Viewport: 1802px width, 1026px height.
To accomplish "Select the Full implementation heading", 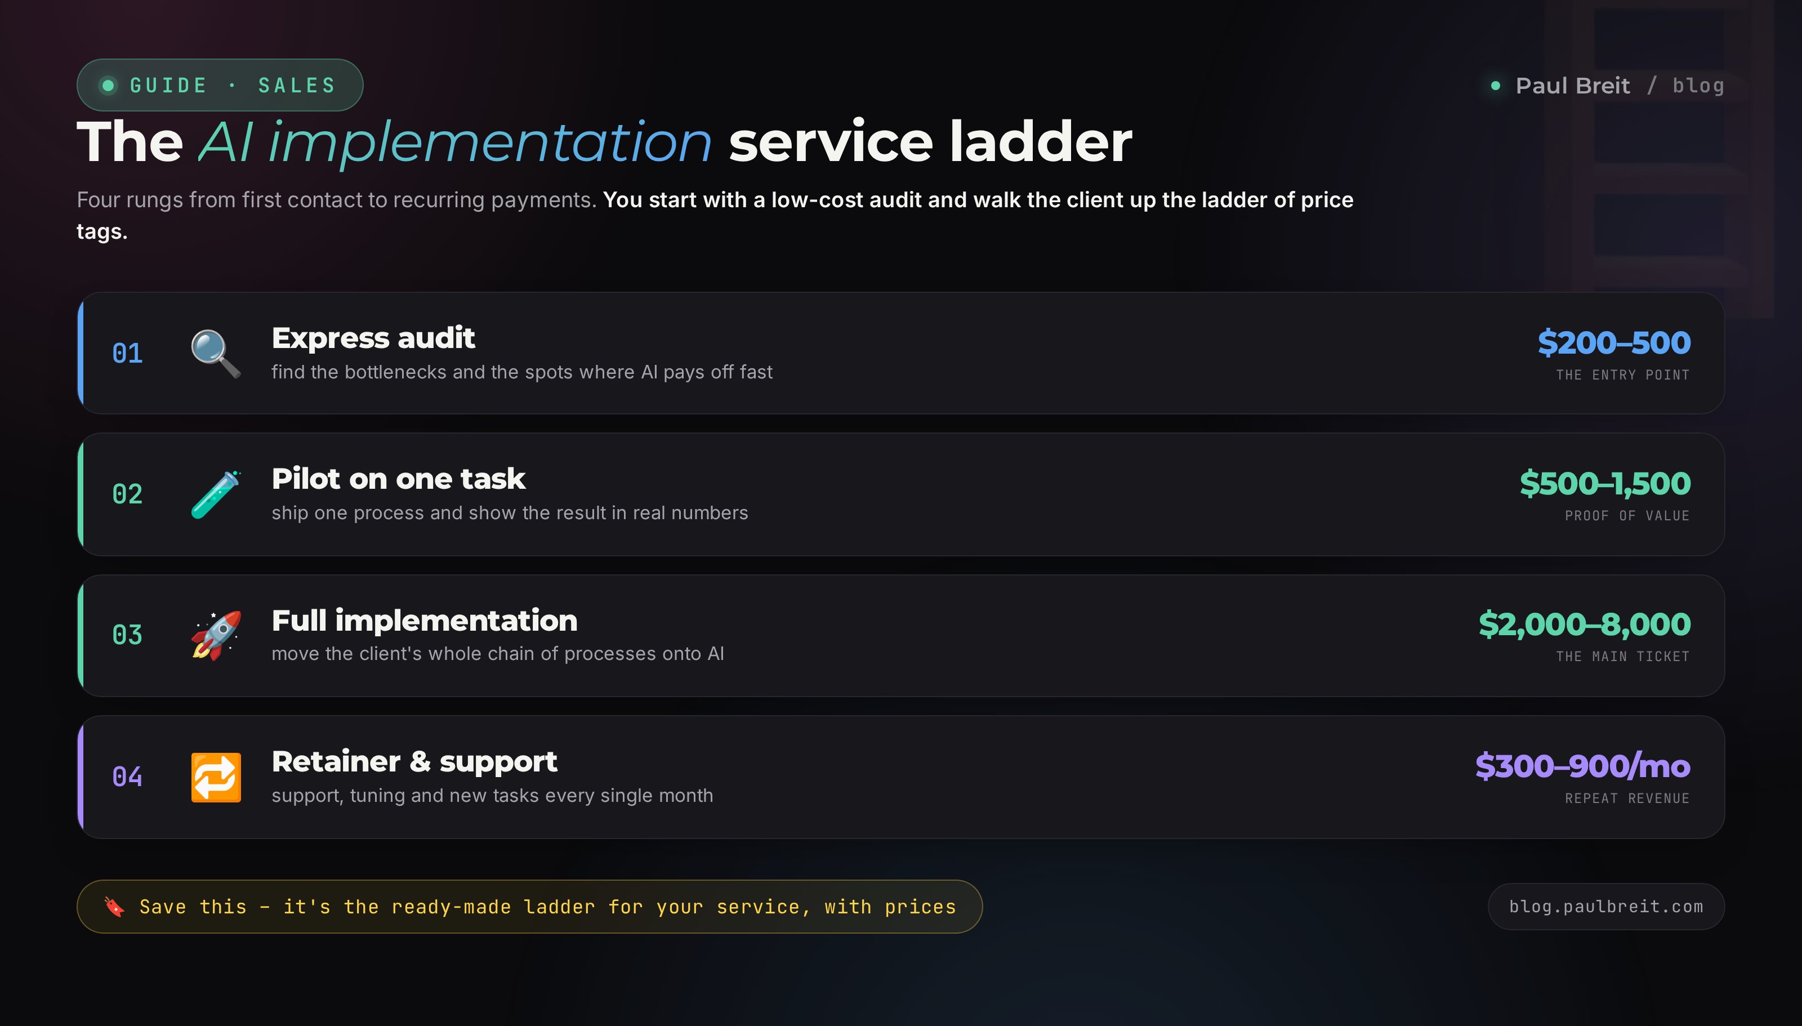I will (x=425, y=621).
